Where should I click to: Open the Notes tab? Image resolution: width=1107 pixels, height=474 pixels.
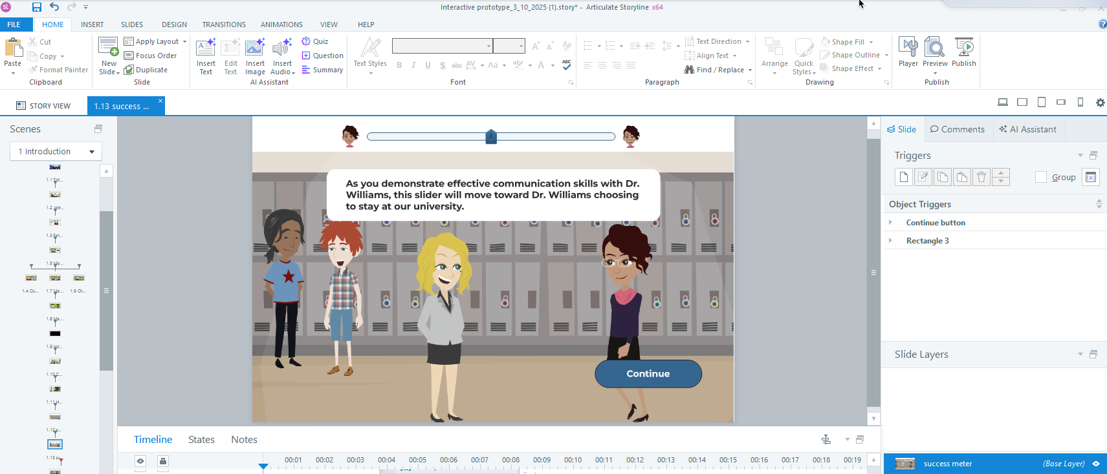point(244,439)
